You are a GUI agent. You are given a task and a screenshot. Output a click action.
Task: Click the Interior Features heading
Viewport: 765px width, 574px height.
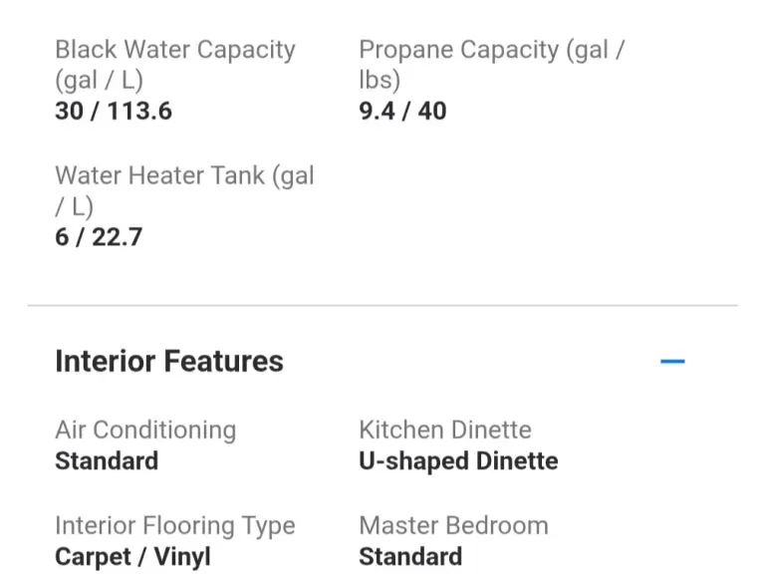[x=169, y=361]
